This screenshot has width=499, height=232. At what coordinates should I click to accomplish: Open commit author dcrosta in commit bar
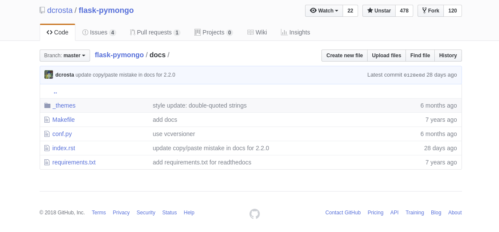click(65, 75)
